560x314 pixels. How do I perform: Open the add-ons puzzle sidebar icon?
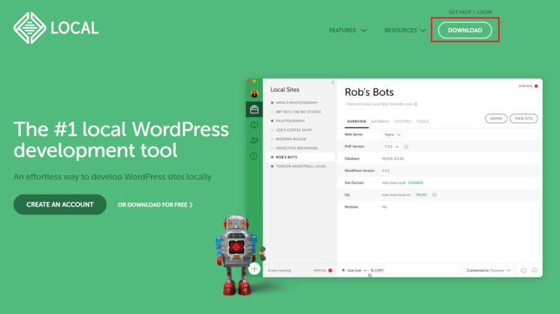pyautogui.click(x=254, y=141)
